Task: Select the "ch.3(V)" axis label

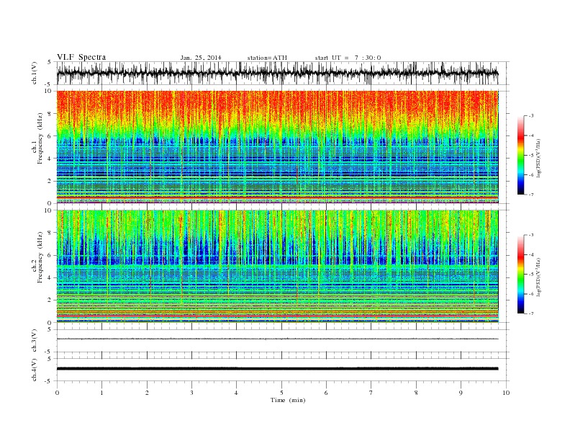Action: 35,341
